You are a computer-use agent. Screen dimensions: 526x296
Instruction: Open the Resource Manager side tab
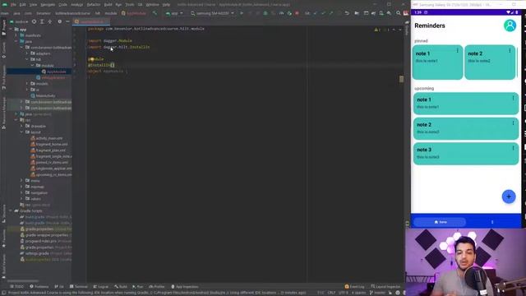coord(3,114)
